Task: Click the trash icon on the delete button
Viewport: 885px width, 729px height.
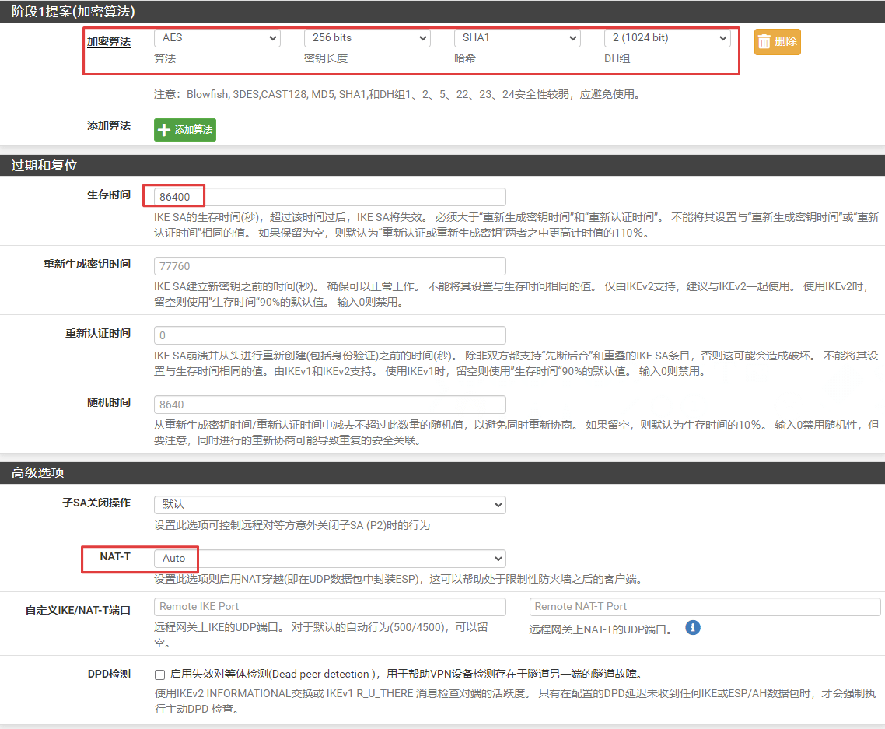Action: click(764, 42)
